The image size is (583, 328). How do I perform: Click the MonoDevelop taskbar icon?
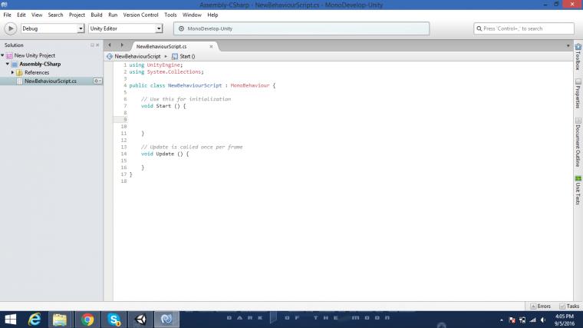[166, 320]
